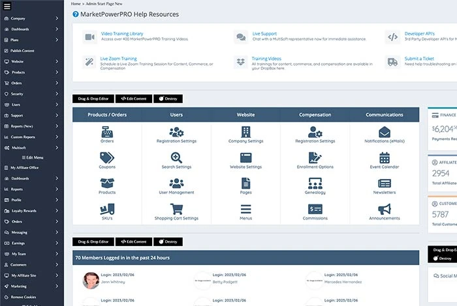Click the lower Destroy button
The image size is (457, 306).
click(168, 242)
